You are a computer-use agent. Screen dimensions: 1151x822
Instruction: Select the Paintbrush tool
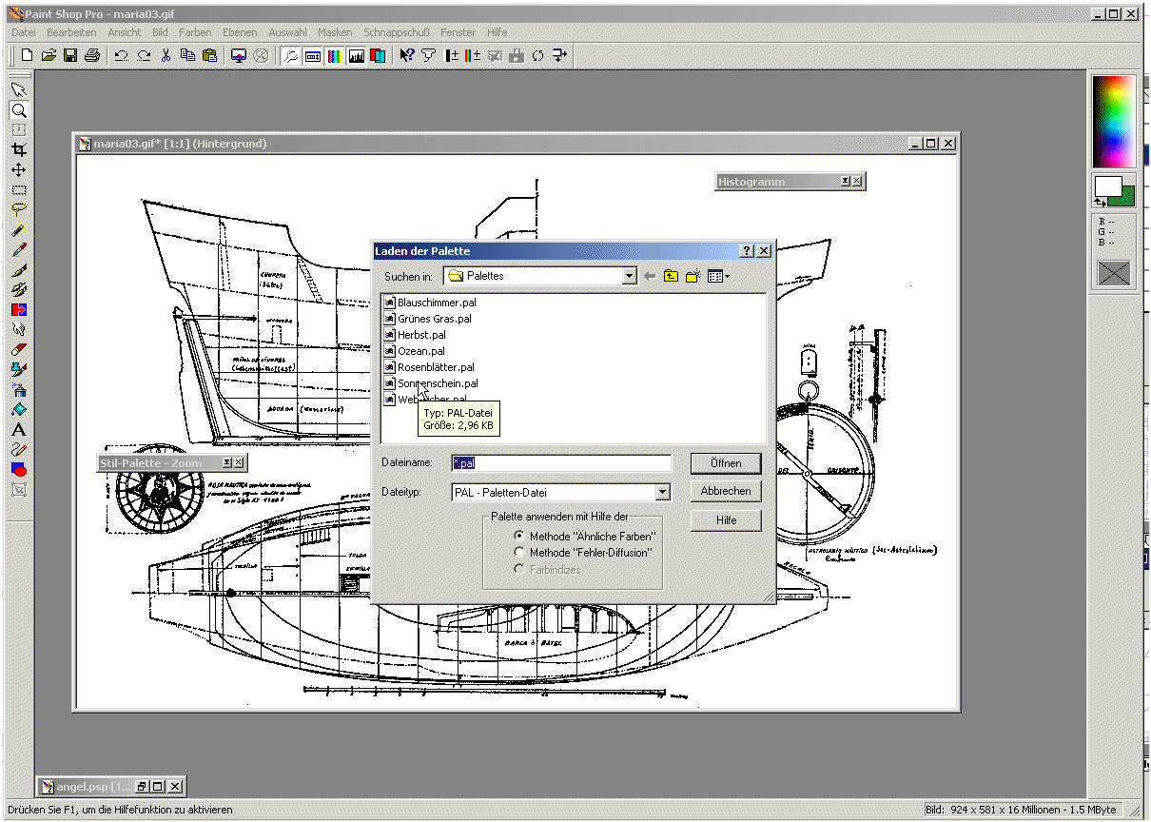pyautogui.click(x=18, y=270)
